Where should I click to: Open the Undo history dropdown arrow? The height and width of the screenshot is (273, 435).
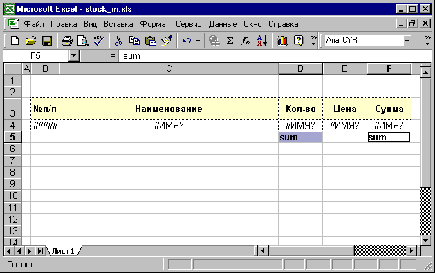click(x=198, y=41)
